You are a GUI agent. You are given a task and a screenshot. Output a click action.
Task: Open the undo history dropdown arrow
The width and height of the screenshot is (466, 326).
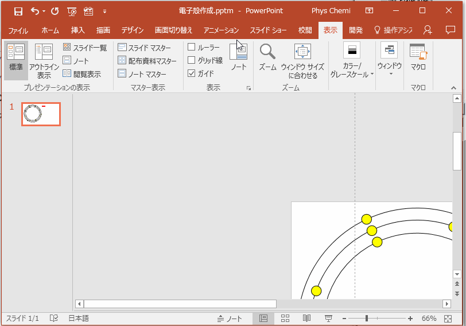click(44, 11)
